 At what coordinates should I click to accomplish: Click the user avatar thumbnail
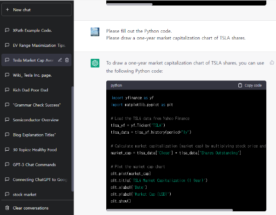[x=95, y=32]
